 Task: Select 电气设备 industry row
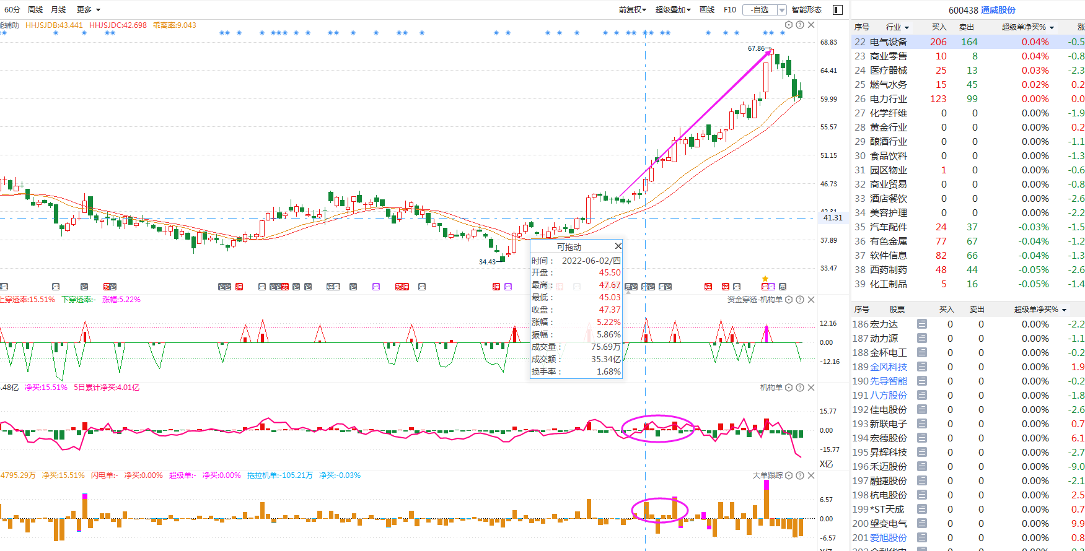(968, 41)
